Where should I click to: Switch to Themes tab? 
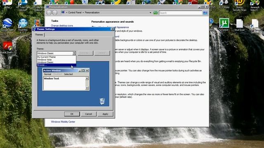[x=39, y=35]
